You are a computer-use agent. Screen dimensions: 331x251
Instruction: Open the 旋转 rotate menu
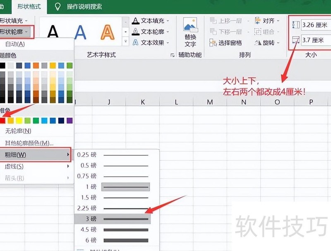coord(267,43)
